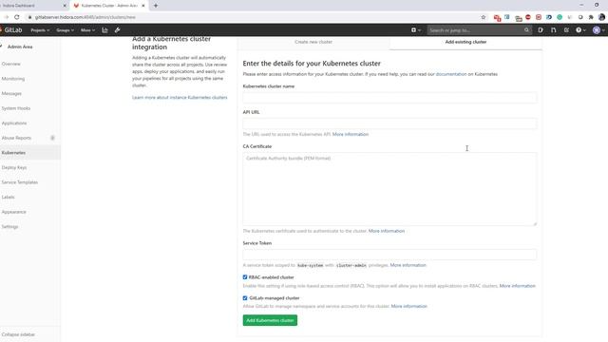The image size is (608, 342).
Task: Switch to the Jelastic Dashboard browser tab
Action: point(33,6)
